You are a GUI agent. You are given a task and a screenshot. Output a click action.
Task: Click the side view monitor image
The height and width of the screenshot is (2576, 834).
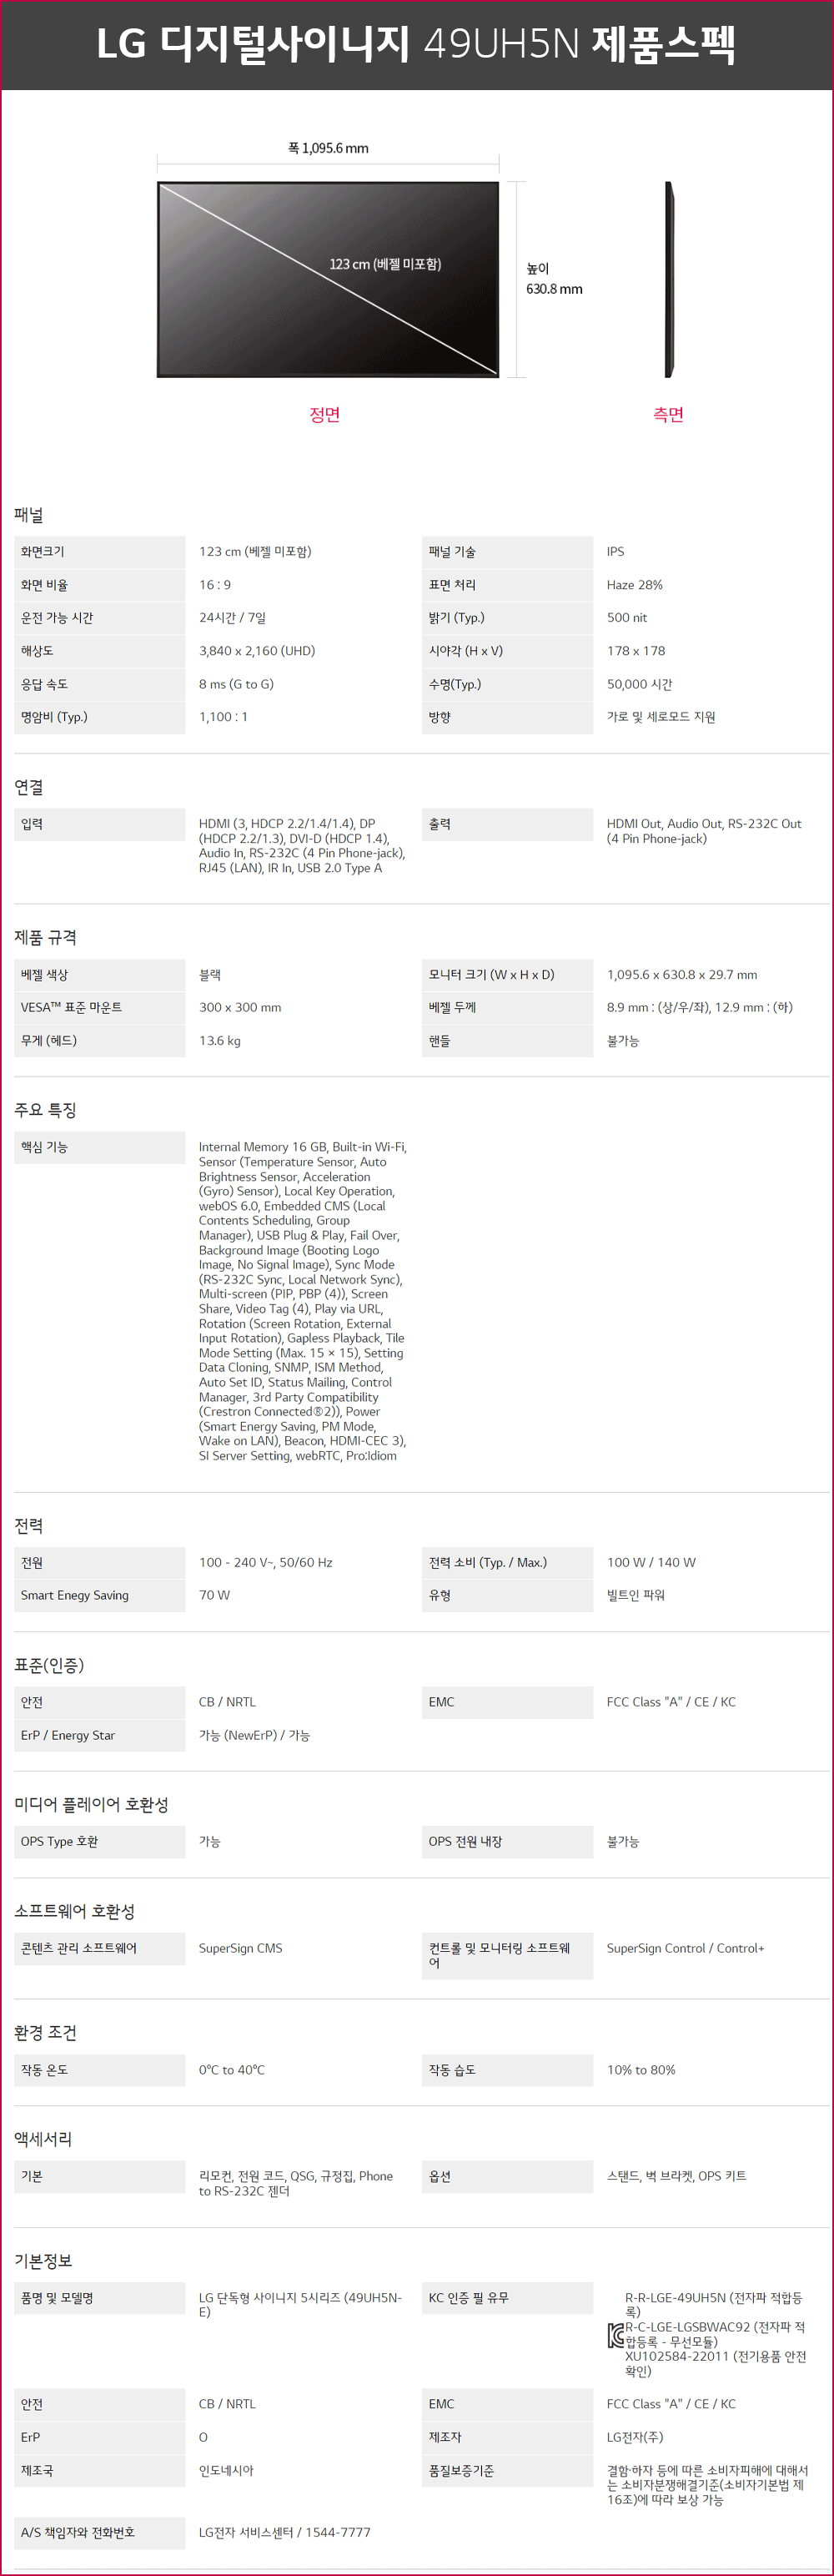pyautogui.click(x=669, y=279)
